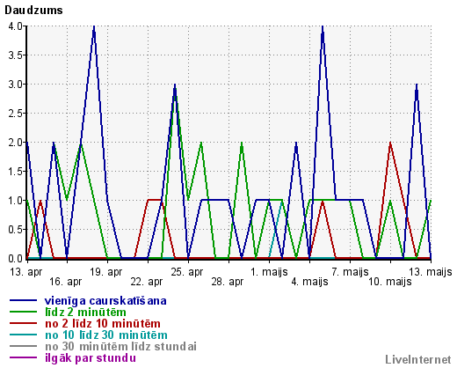Click the '13. maijs' date label
Screen dimensions: 457x368
(x=431, y=272)
